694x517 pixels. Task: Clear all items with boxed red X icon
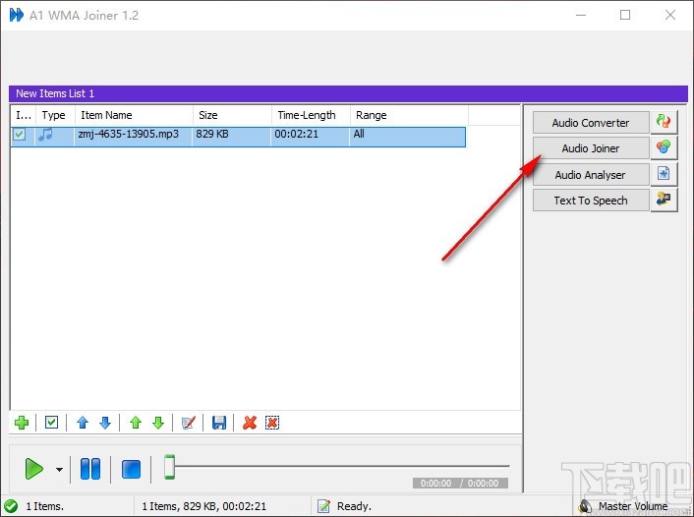pos(272,423)
